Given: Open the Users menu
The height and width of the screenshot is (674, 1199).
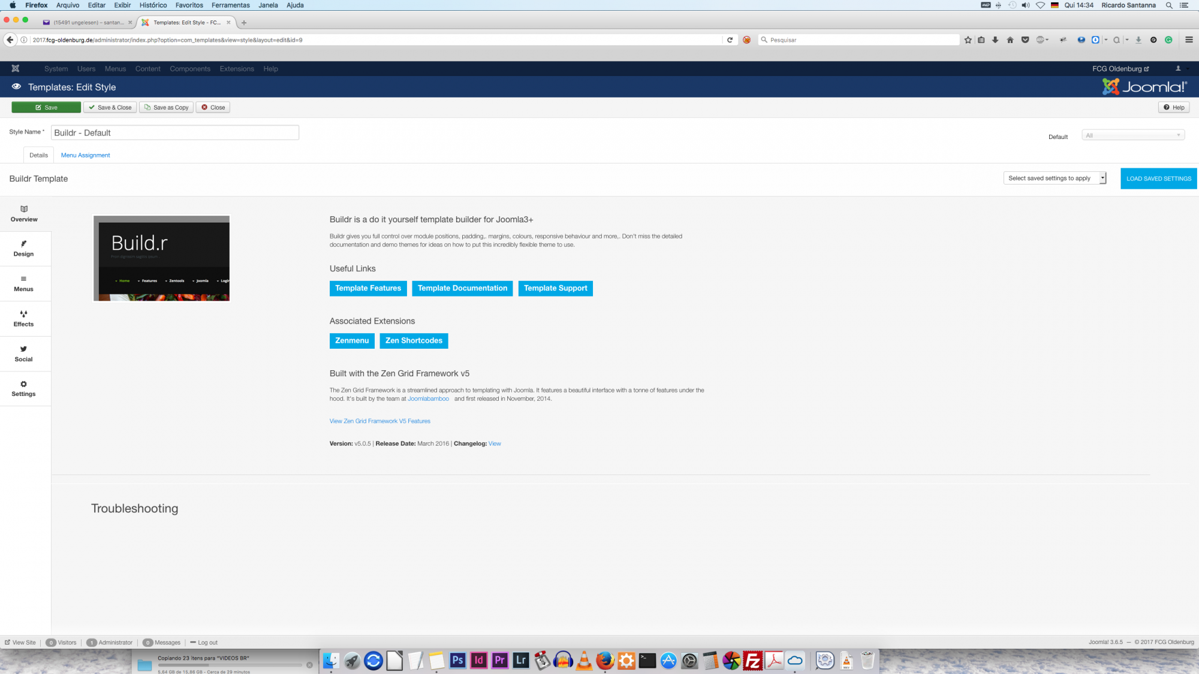Looking at the screenshot, I should [86, 69].
